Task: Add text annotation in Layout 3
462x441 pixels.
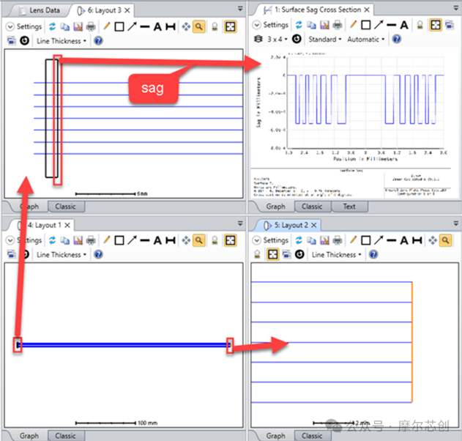Action: point(157,27)
